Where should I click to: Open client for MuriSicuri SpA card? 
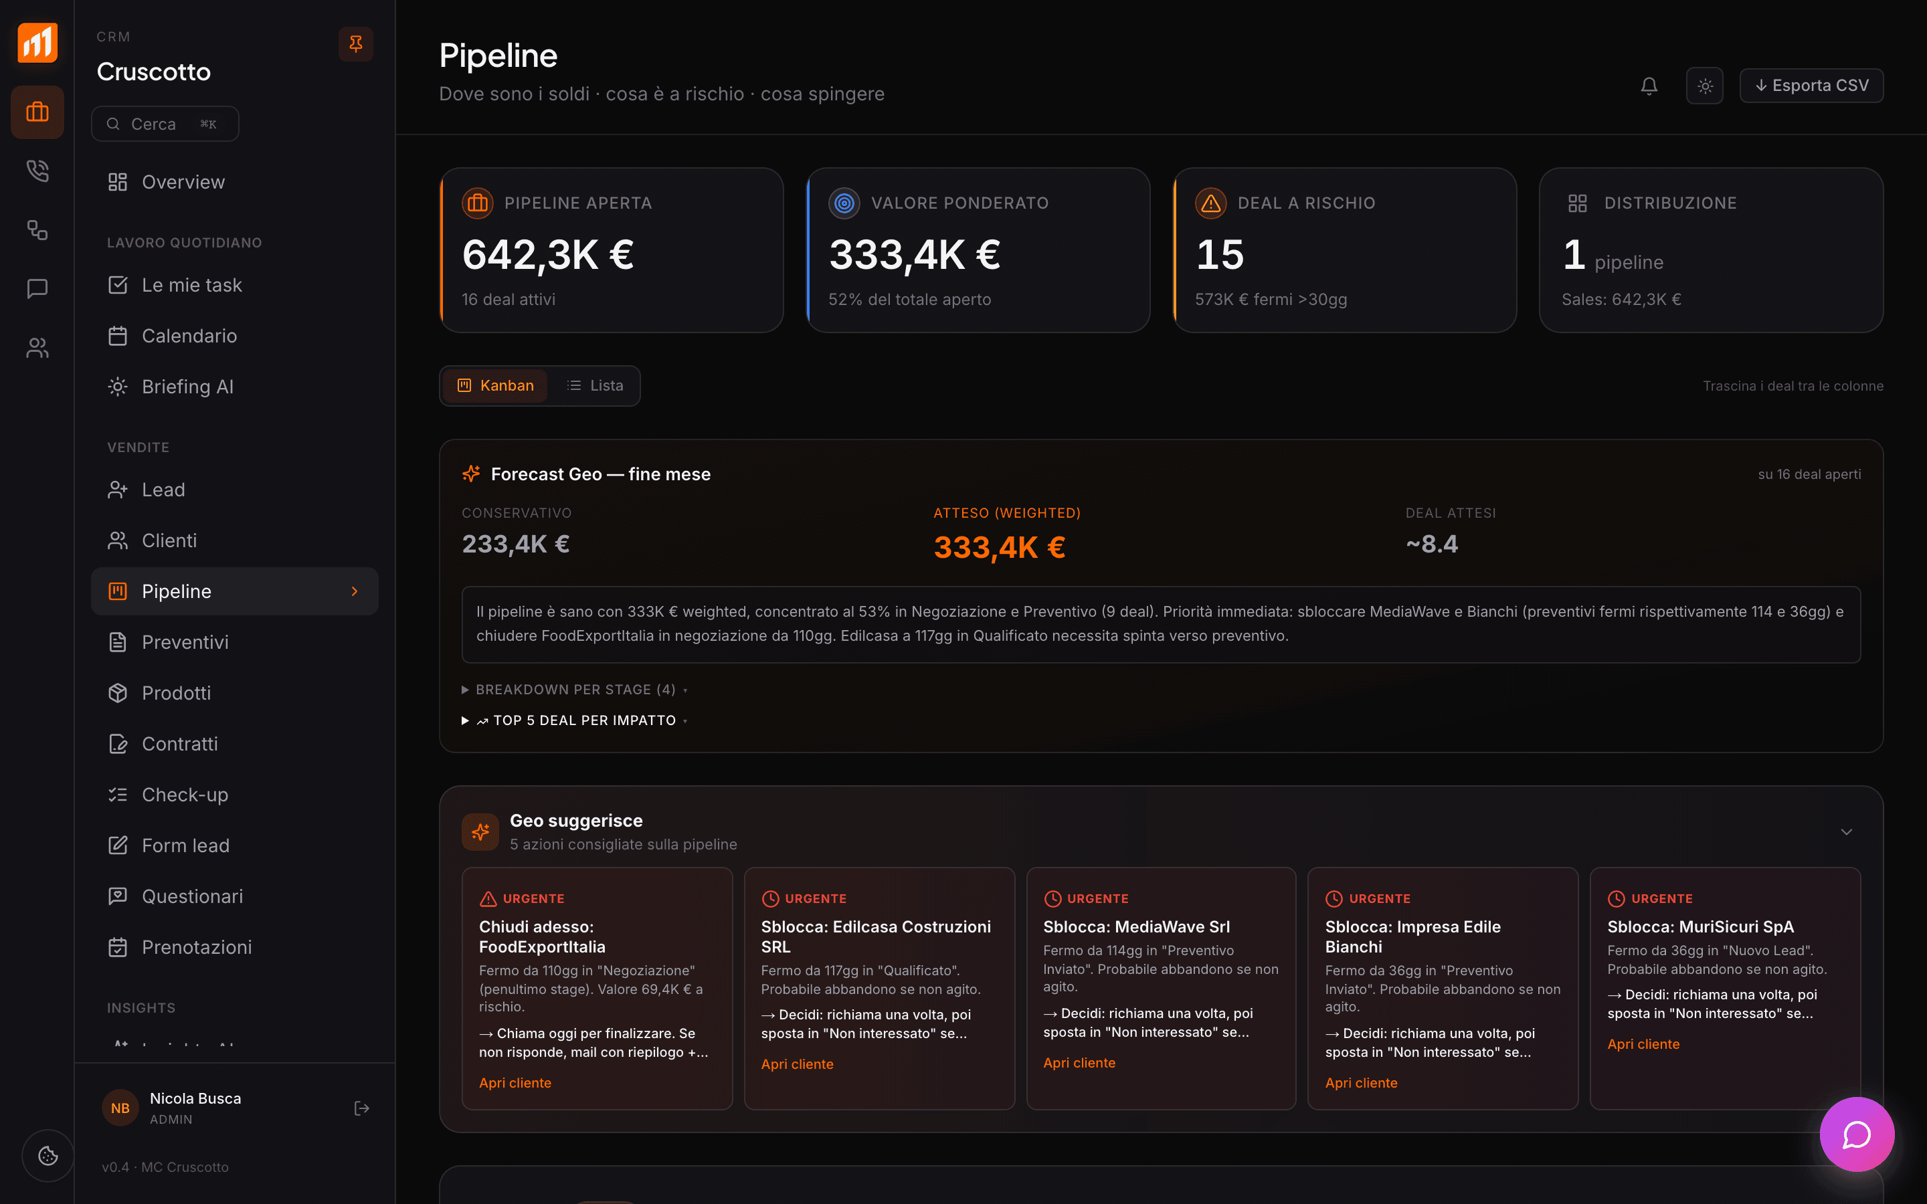[x=1643, y=1045]
